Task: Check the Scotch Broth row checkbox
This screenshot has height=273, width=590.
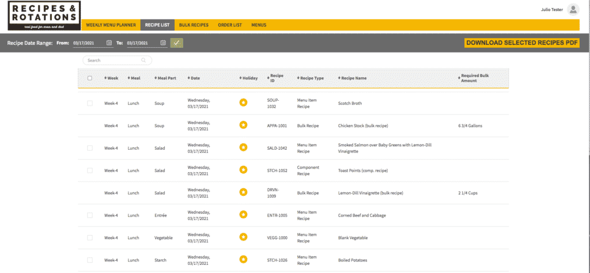Action: (89, 103)
